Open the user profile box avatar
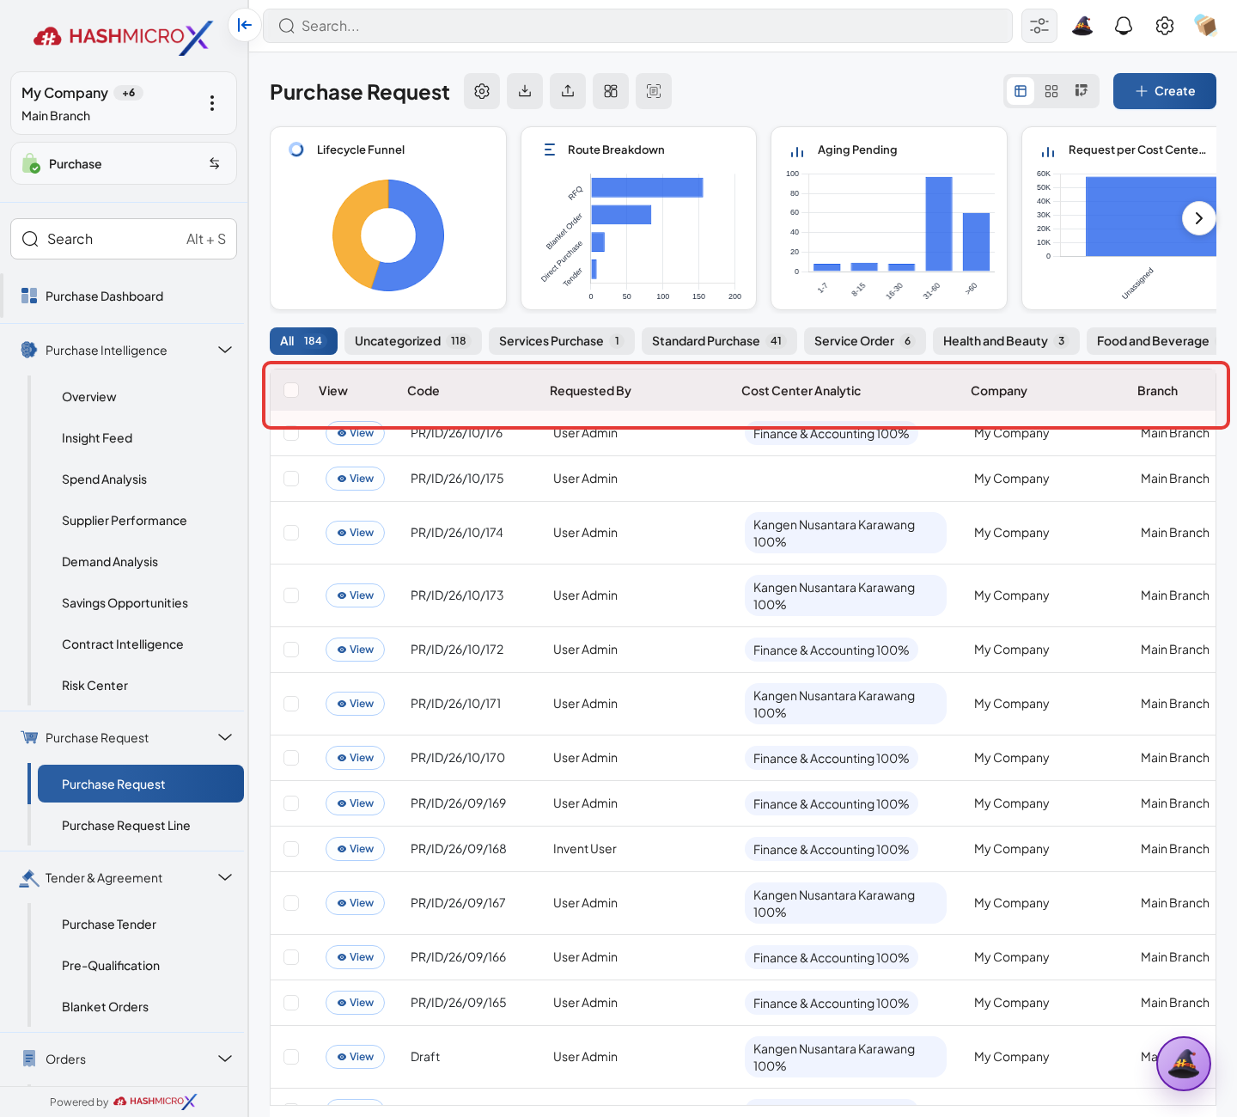The image size is (1237, 1117). click(x=1206, y=26)
